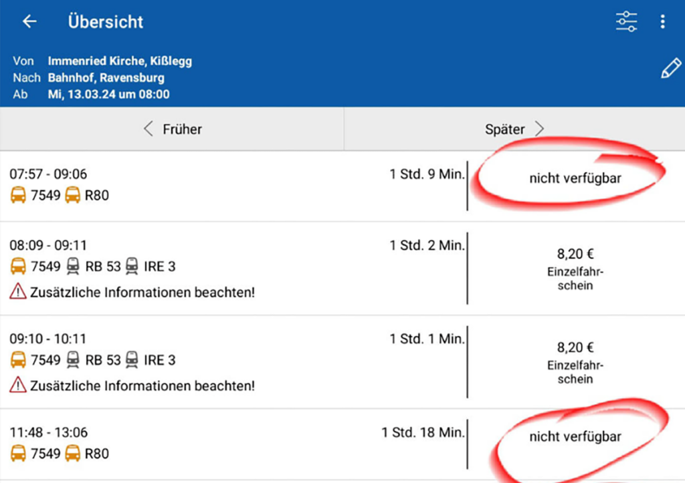Tap the destination Bahnhof, Ravensburg
This screenshot has width=685, height=483.
[106, 78]
